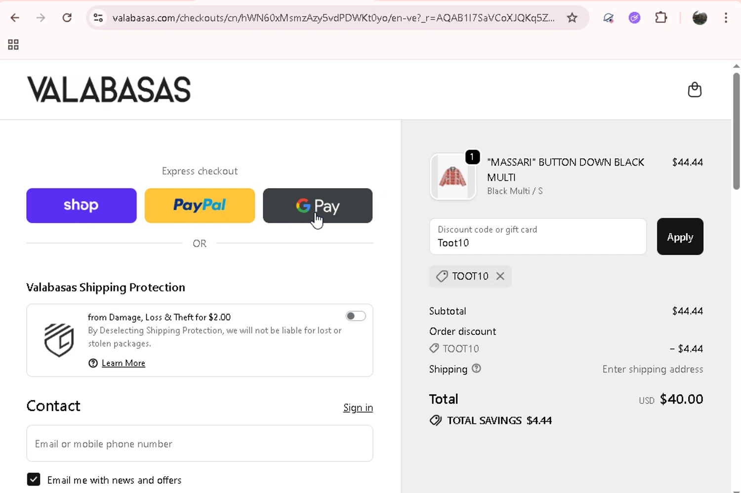
Task: Click the tag icon in TOOT10 chip
Action: coord(442,276)
